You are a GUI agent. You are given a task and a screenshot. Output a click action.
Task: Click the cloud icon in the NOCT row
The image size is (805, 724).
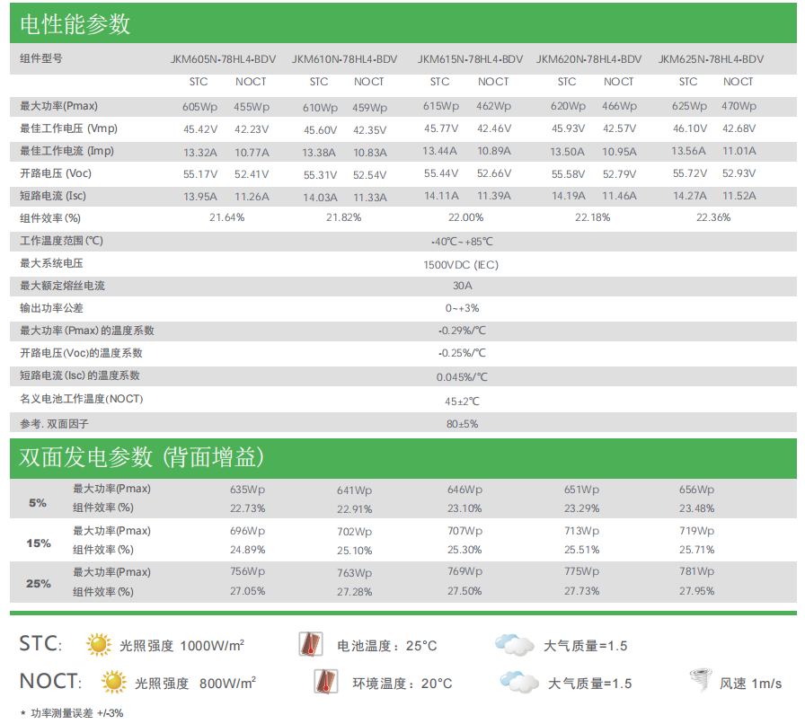tap(519, 682)
